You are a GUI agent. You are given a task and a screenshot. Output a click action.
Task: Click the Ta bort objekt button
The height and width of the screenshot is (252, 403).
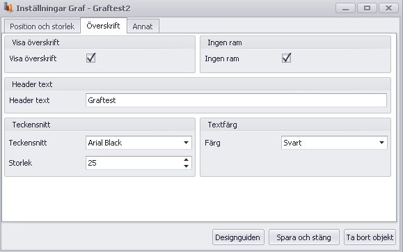pos(370,237)
